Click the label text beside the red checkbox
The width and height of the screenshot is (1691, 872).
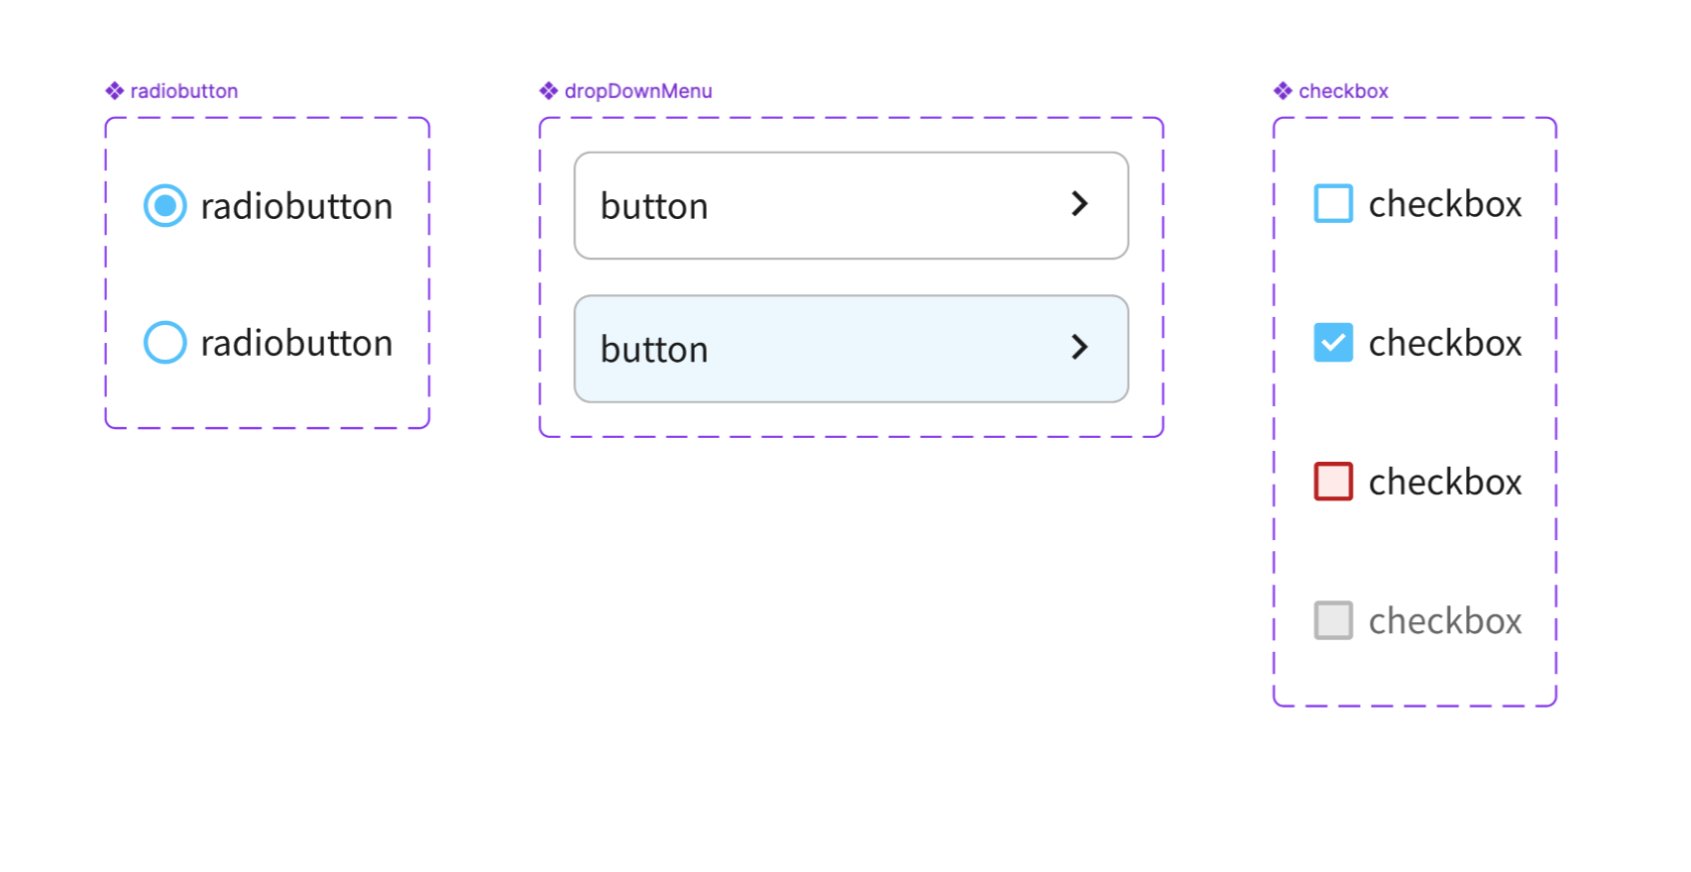tap(1444, 483)
